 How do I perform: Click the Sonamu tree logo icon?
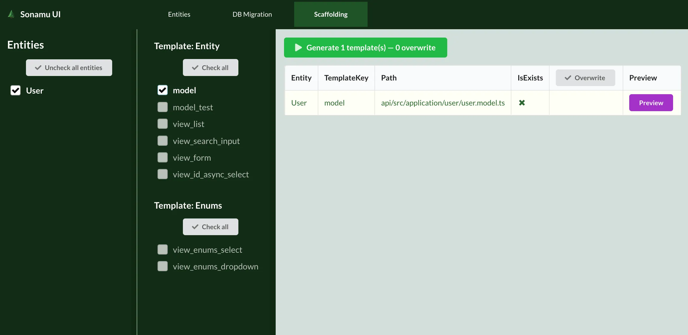(x=11, y=14)
